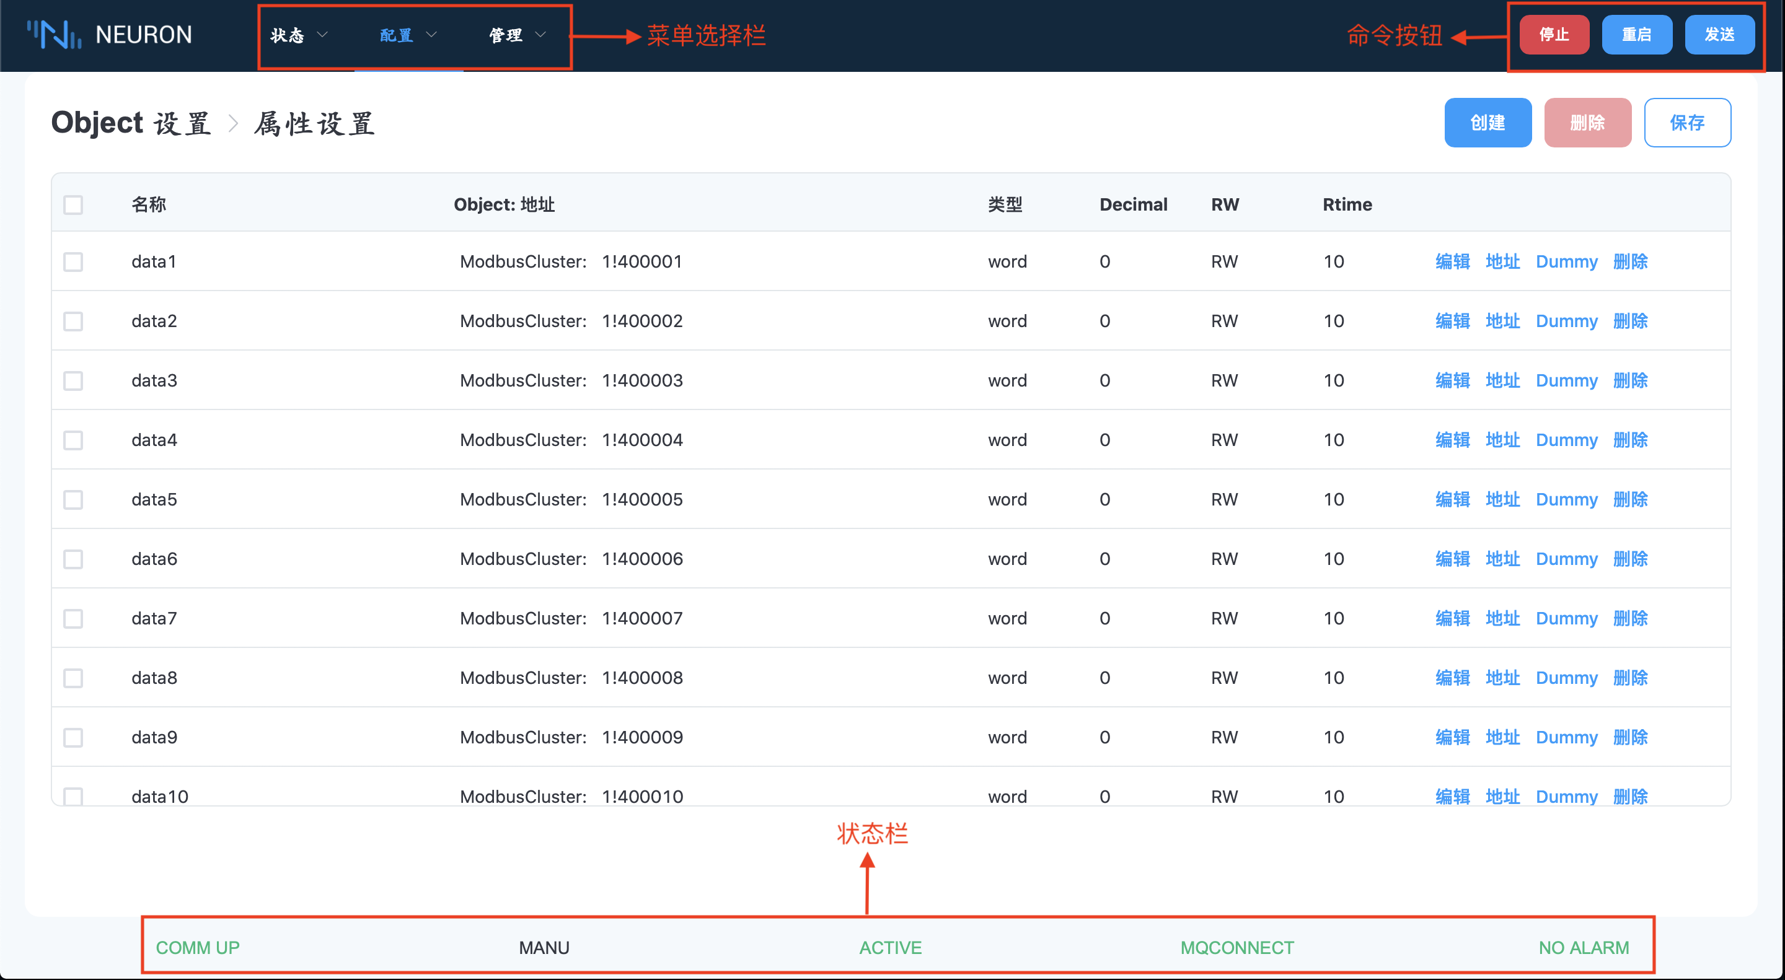Go back to Object 设置 breadcrumb
This screenshot has height=980, width=1785.
click(x=131, y=123)
